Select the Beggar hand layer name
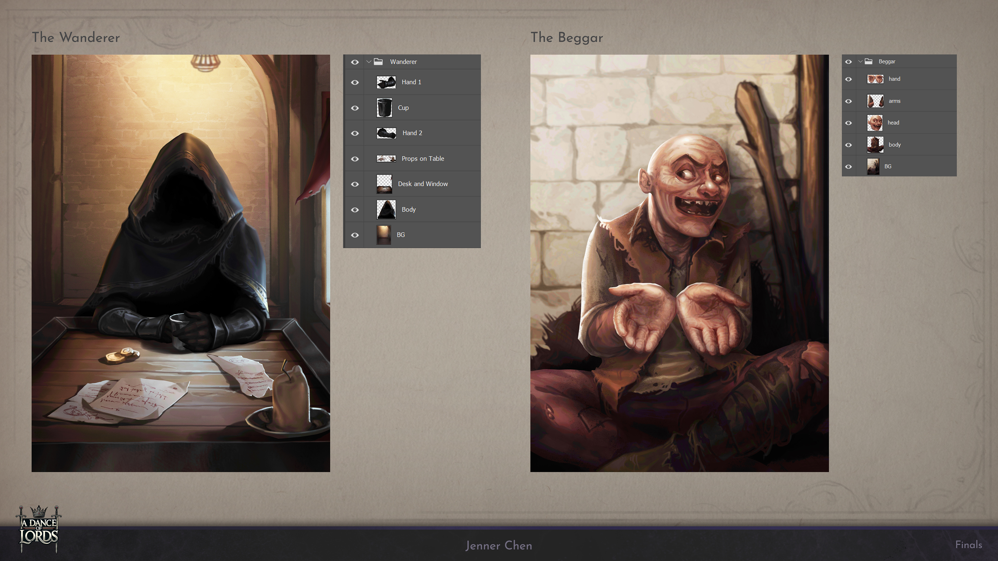This screenshot has width=998, height=561. pos(894,79)
